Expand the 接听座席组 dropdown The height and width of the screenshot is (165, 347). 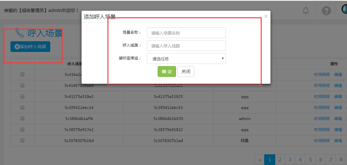[x=186, y=59]
